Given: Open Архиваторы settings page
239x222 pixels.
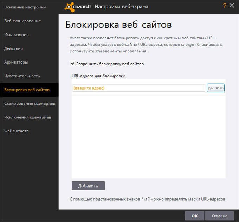Looking at the screenshot, I should [x=16, y=62].
